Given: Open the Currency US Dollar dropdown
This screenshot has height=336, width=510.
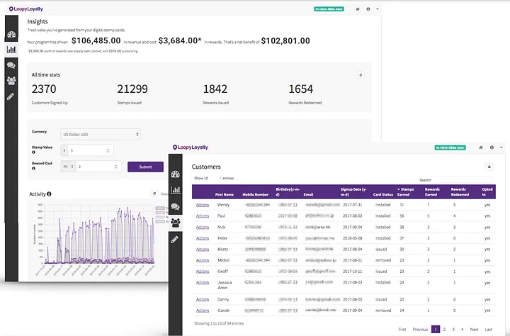Looking at the screenshot, I should coord(100,134).
